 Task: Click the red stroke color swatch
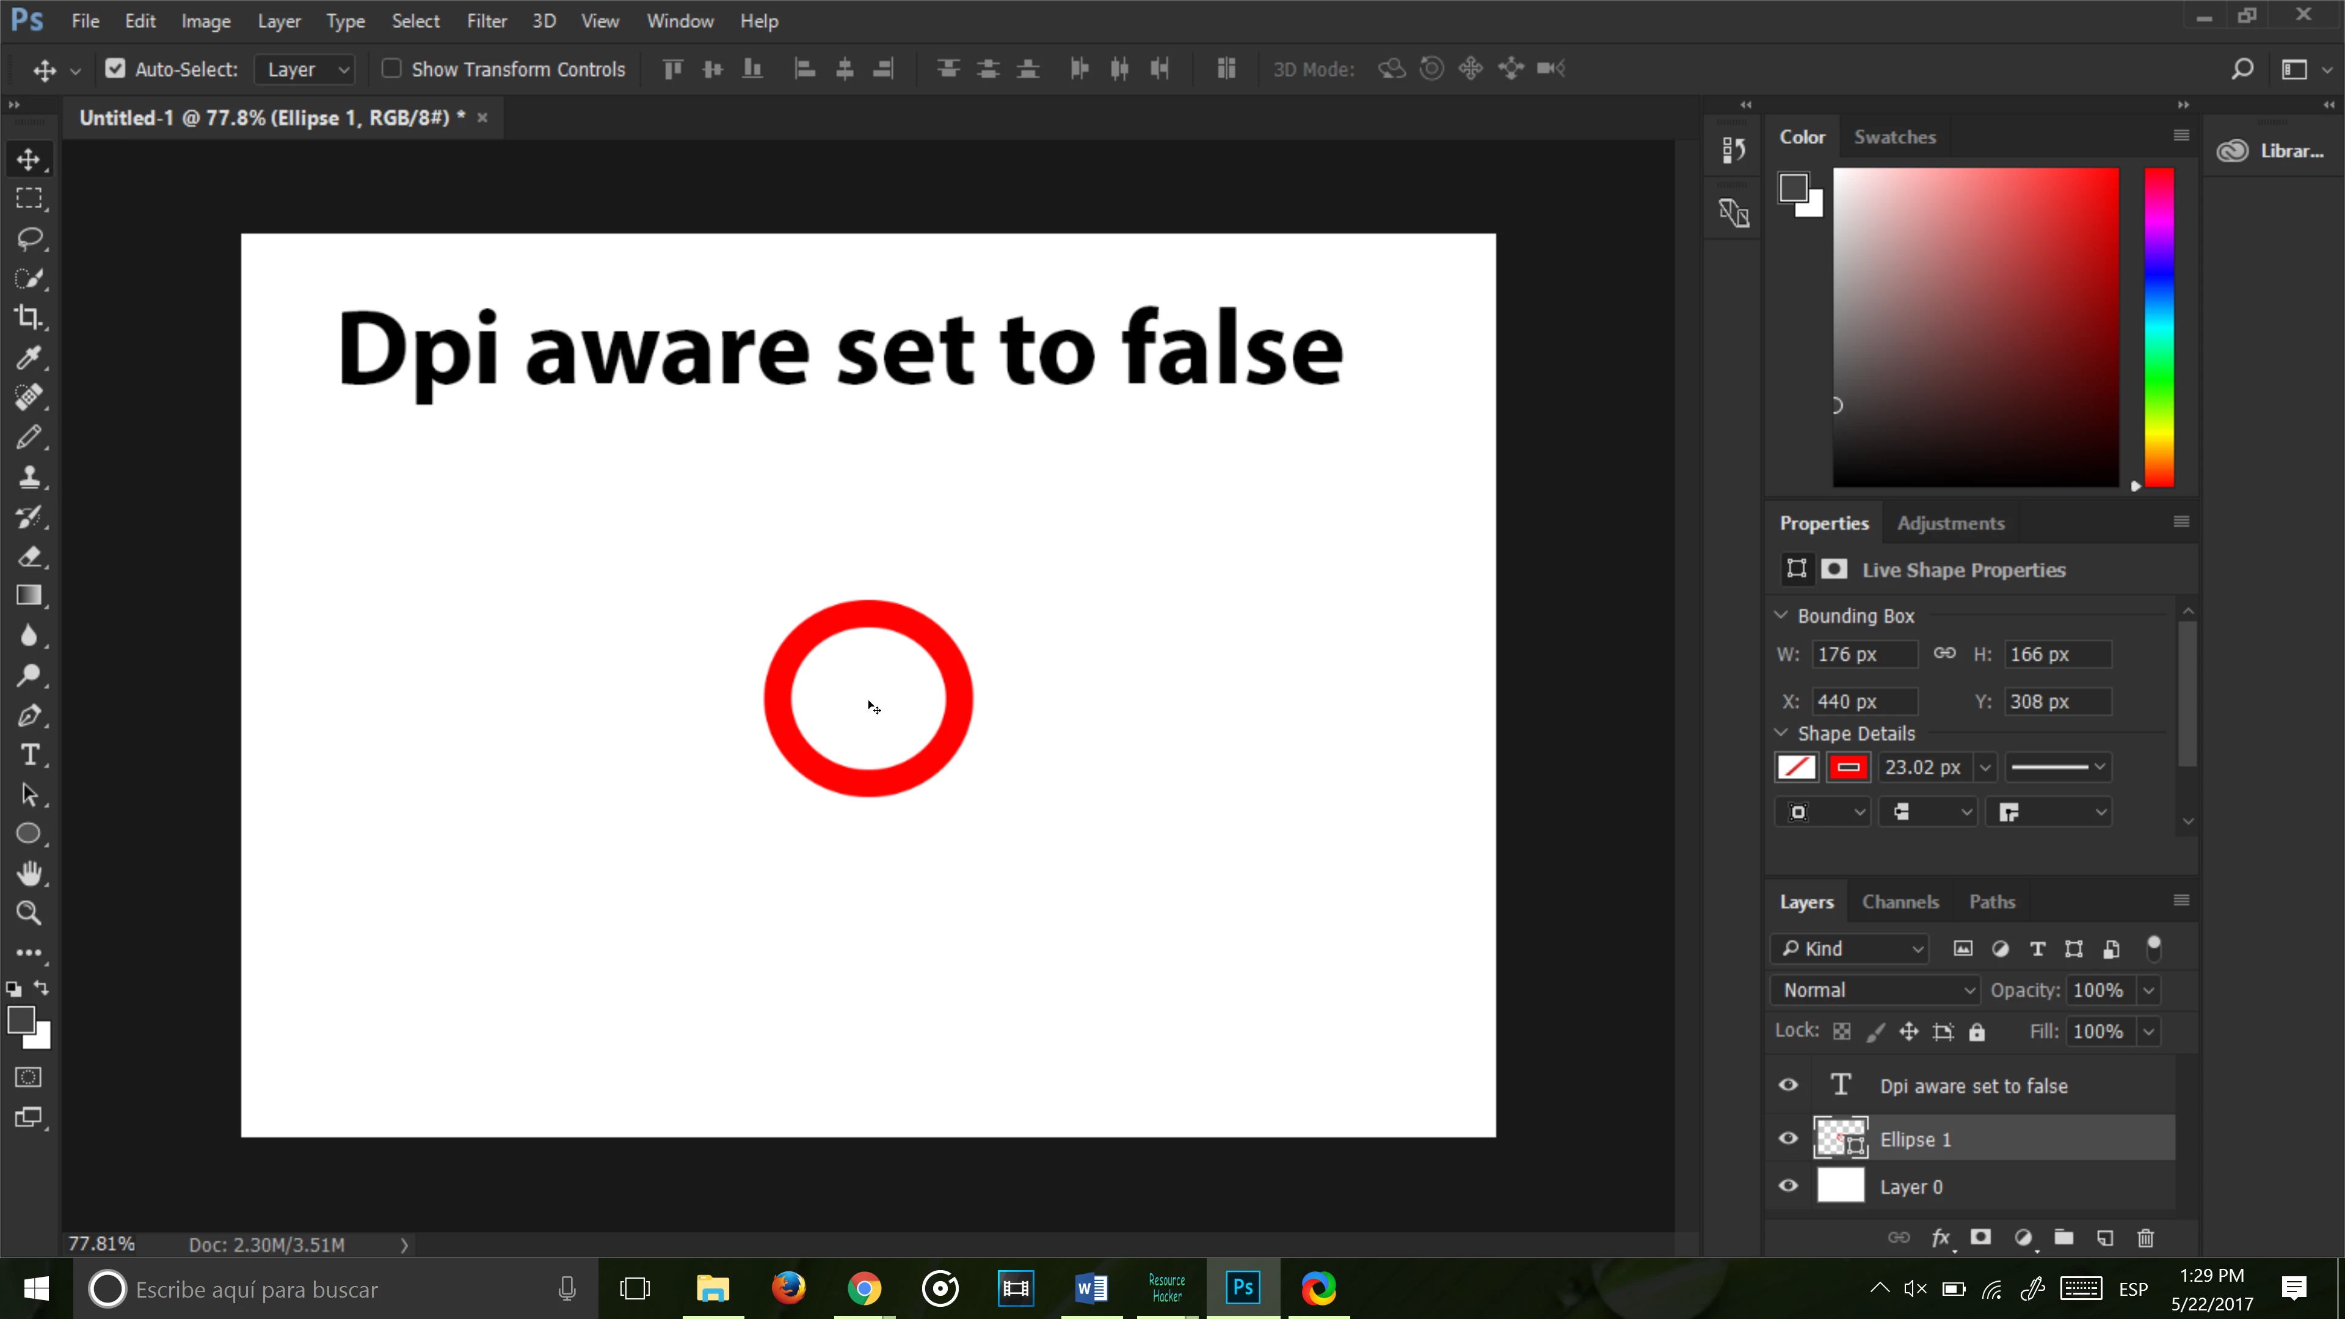point(1848,768)
